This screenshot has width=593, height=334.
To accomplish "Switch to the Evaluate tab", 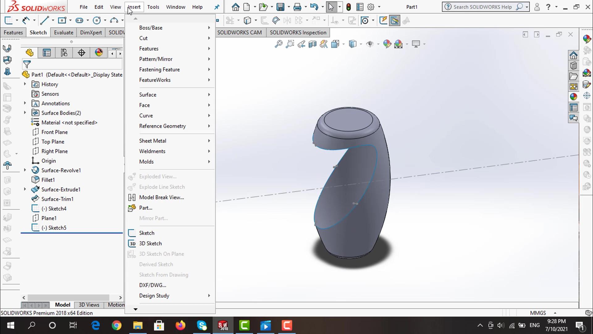I will point(63,32).
